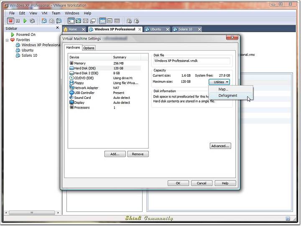
Task: Toggle the Show Sidebar toolbar icon
Action: [x=71, y=21]
